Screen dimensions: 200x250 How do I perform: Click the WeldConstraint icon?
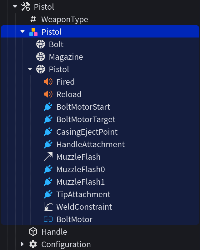click(48, 207)
